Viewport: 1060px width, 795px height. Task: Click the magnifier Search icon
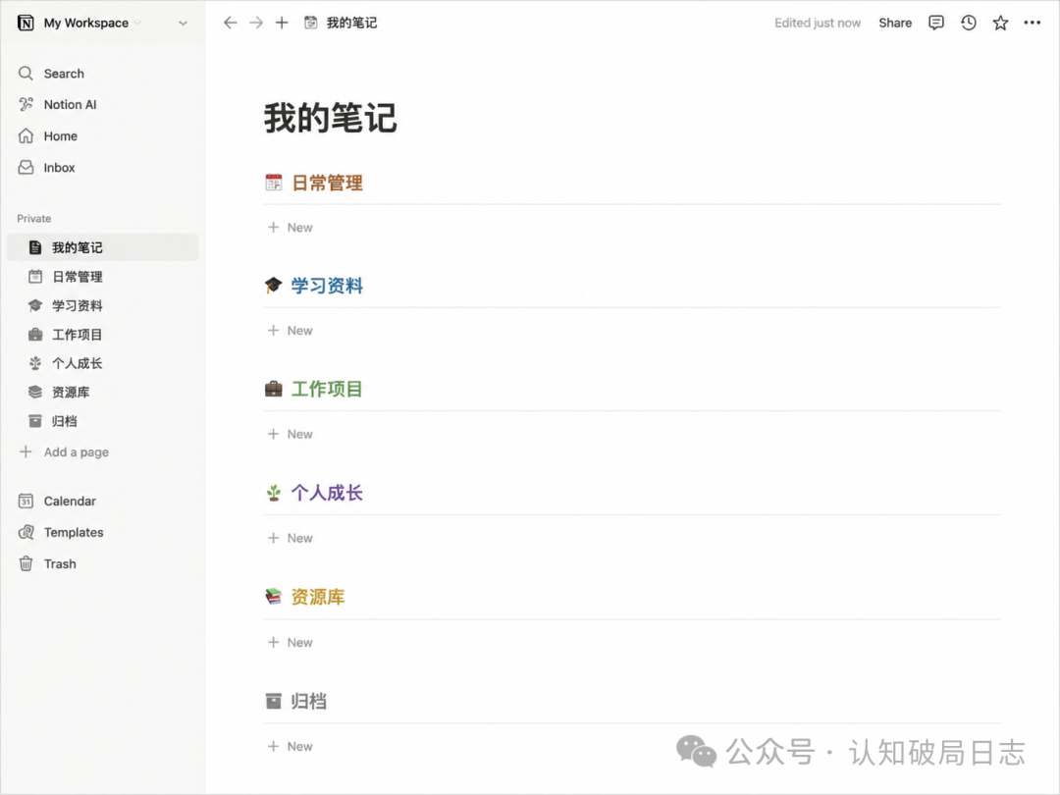[26, 73]
